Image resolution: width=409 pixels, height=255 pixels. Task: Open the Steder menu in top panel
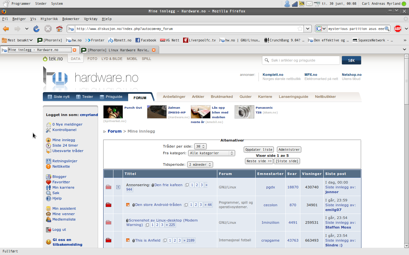click(41, 4)
